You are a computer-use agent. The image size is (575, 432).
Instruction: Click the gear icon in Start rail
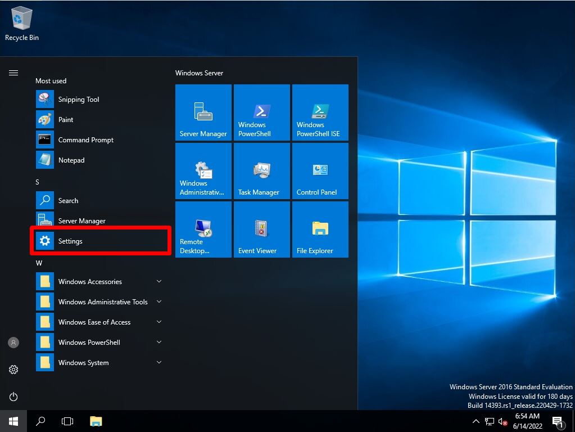tap(13, 370)
